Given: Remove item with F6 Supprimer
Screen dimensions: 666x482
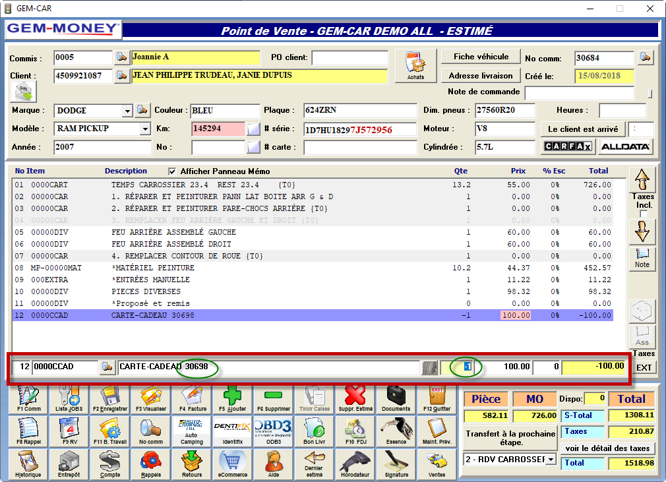Looking at the screenshot, I should (274, 399).
